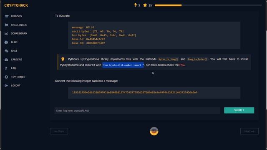Click the page's vertical scrollbar
Image resolution: width=267 pixels, height=150 pixels.
(266, 70)
